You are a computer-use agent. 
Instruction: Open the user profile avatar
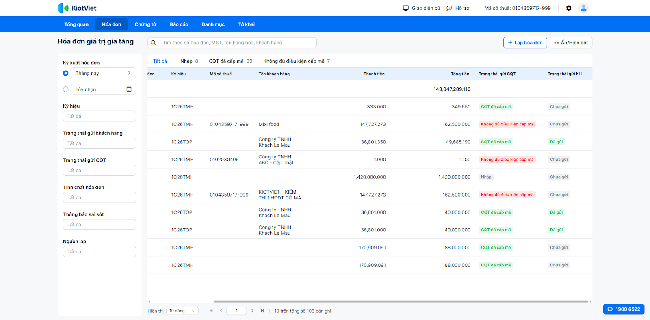click(583, 8)
